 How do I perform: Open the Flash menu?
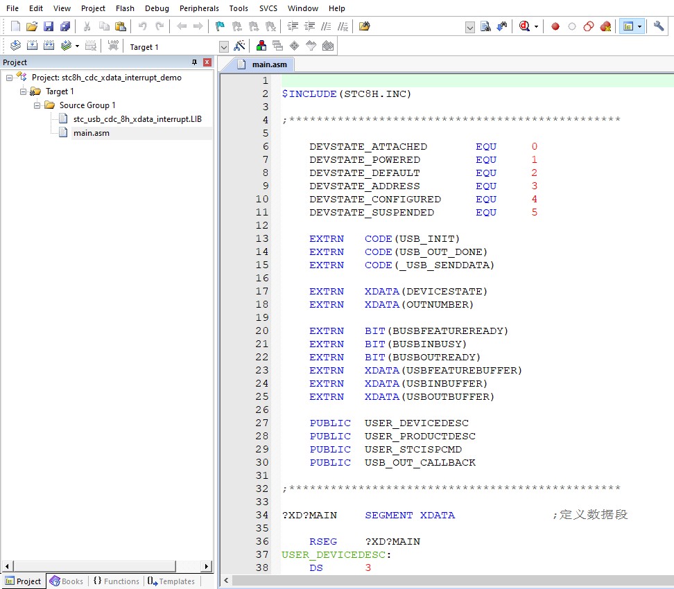tap(125, 8)
